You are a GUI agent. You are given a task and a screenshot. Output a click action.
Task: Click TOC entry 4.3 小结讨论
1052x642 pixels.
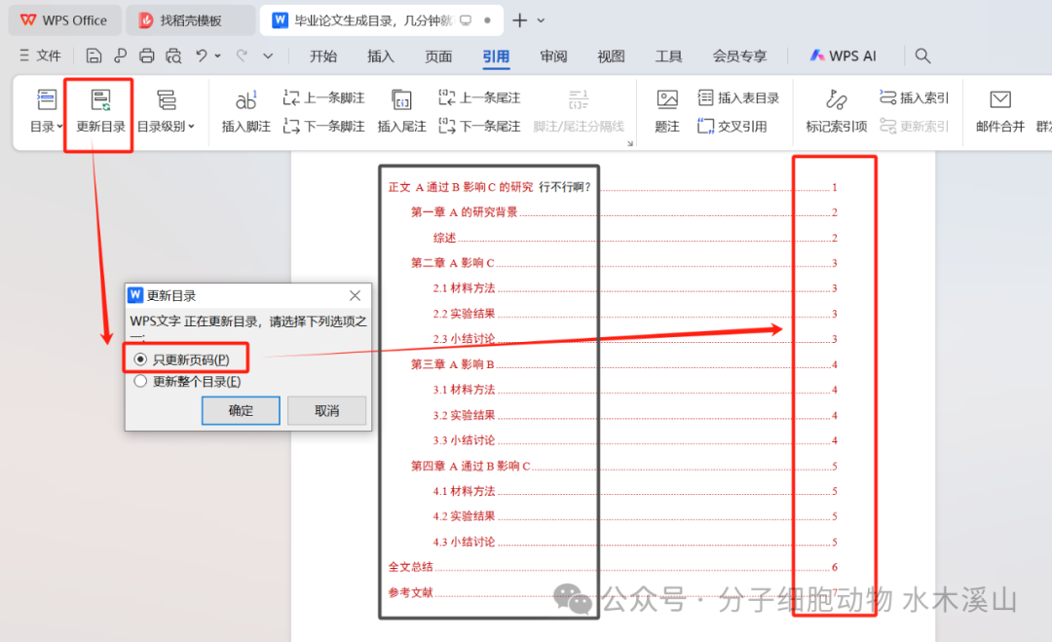pos(464,542)
